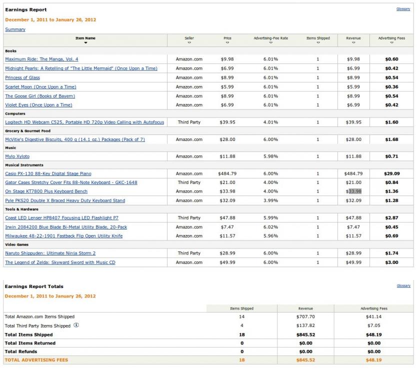Viewport: 417px width, 370px height.
Task: Select the $1.60 advertising fee for webcam
Action: click(x=391, y=122)
